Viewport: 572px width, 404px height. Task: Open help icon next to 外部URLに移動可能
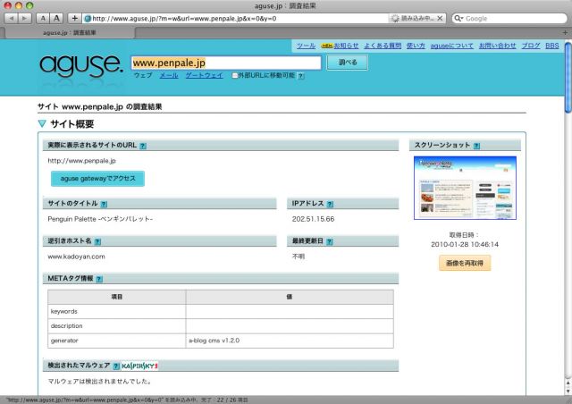pyautogui.click(x=300, y=76)
